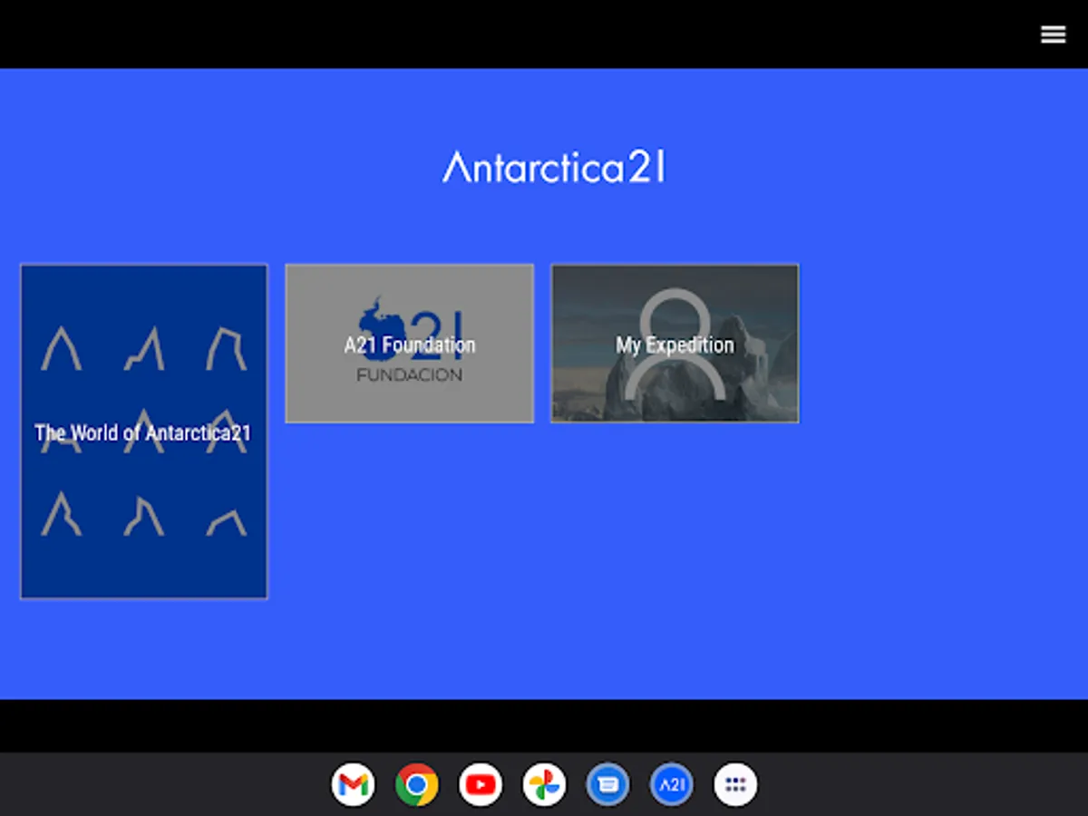Viewport: 1088px width, 816px height.
Task: Open the app launcher grid icon
Action: pos(735,784)
